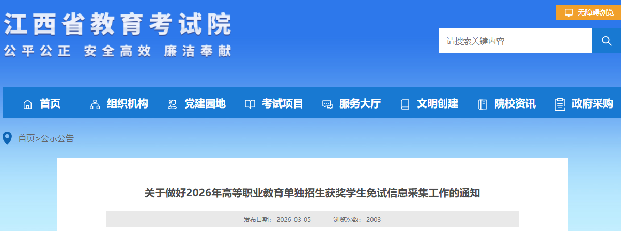Screen dimensions: 621x231
Task: Click the flag icon beside 党建园地
Action: click(173, 104)
